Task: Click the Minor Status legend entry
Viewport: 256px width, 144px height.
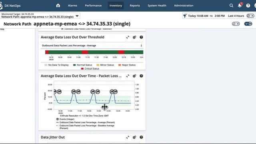Action: pos(105,65)
